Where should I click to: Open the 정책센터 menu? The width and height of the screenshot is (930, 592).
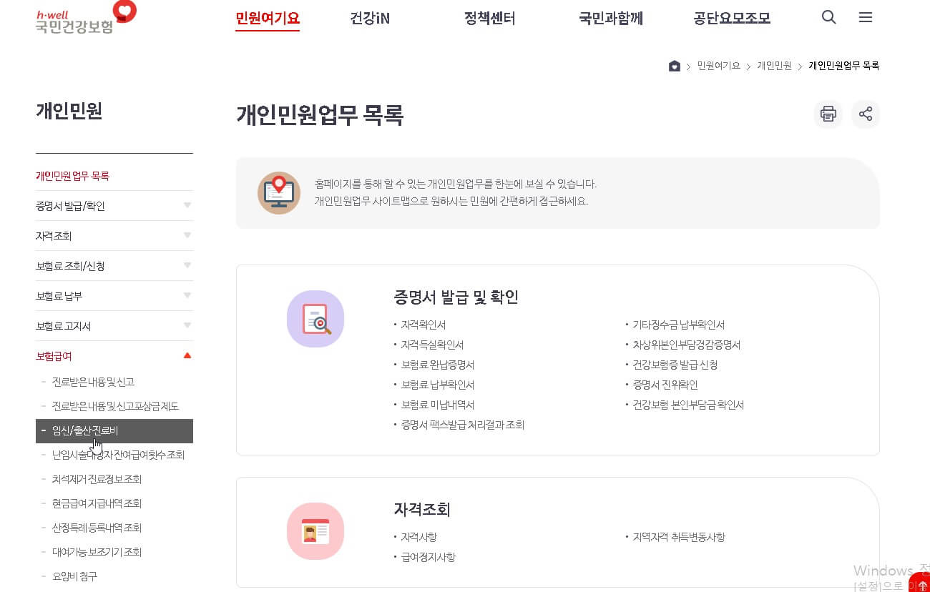tap(489, 19)
